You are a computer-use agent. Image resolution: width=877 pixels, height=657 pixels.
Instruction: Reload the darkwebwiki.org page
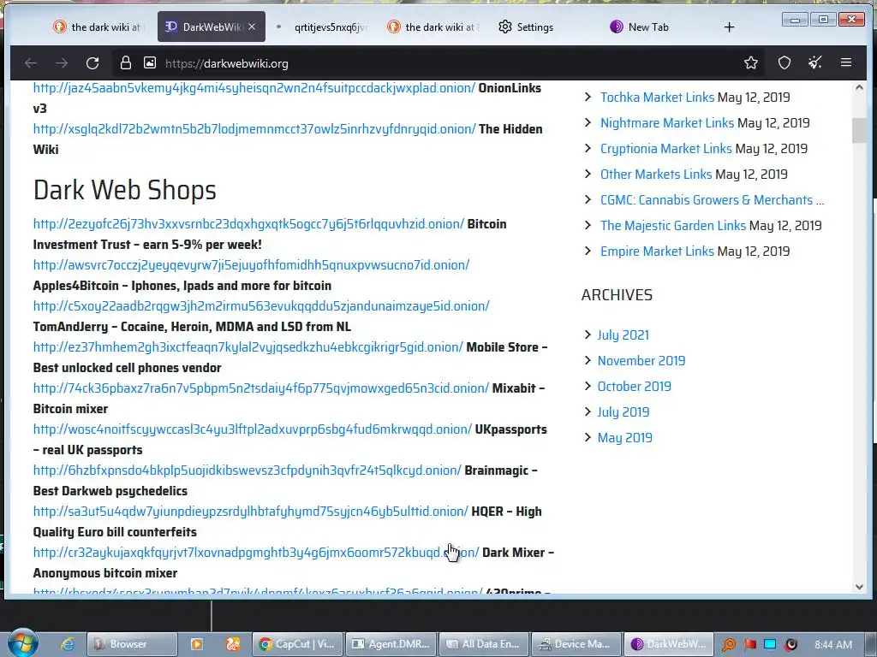(92, 63)
